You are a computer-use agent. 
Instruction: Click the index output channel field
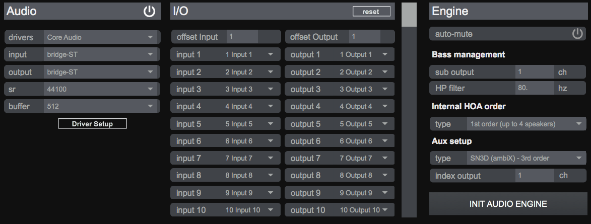(x=534, y=176)
